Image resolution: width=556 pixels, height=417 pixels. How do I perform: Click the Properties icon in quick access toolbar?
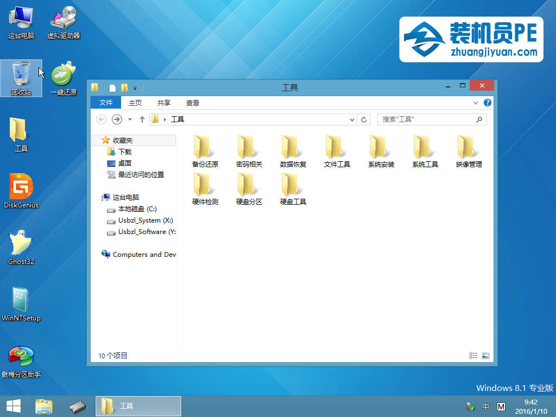(112, 87)
